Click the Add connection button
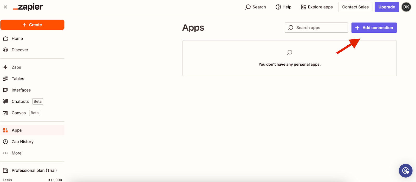 [x=374, y=28]
